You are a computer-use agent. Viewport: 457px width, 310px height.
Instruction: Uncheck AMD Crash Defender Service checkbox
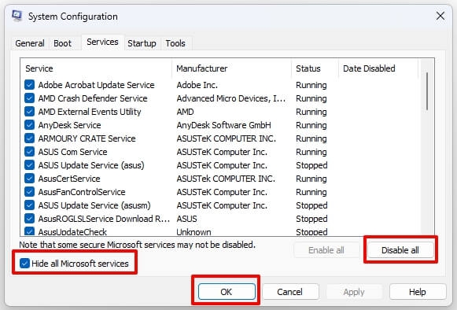(x=29, y=98)
